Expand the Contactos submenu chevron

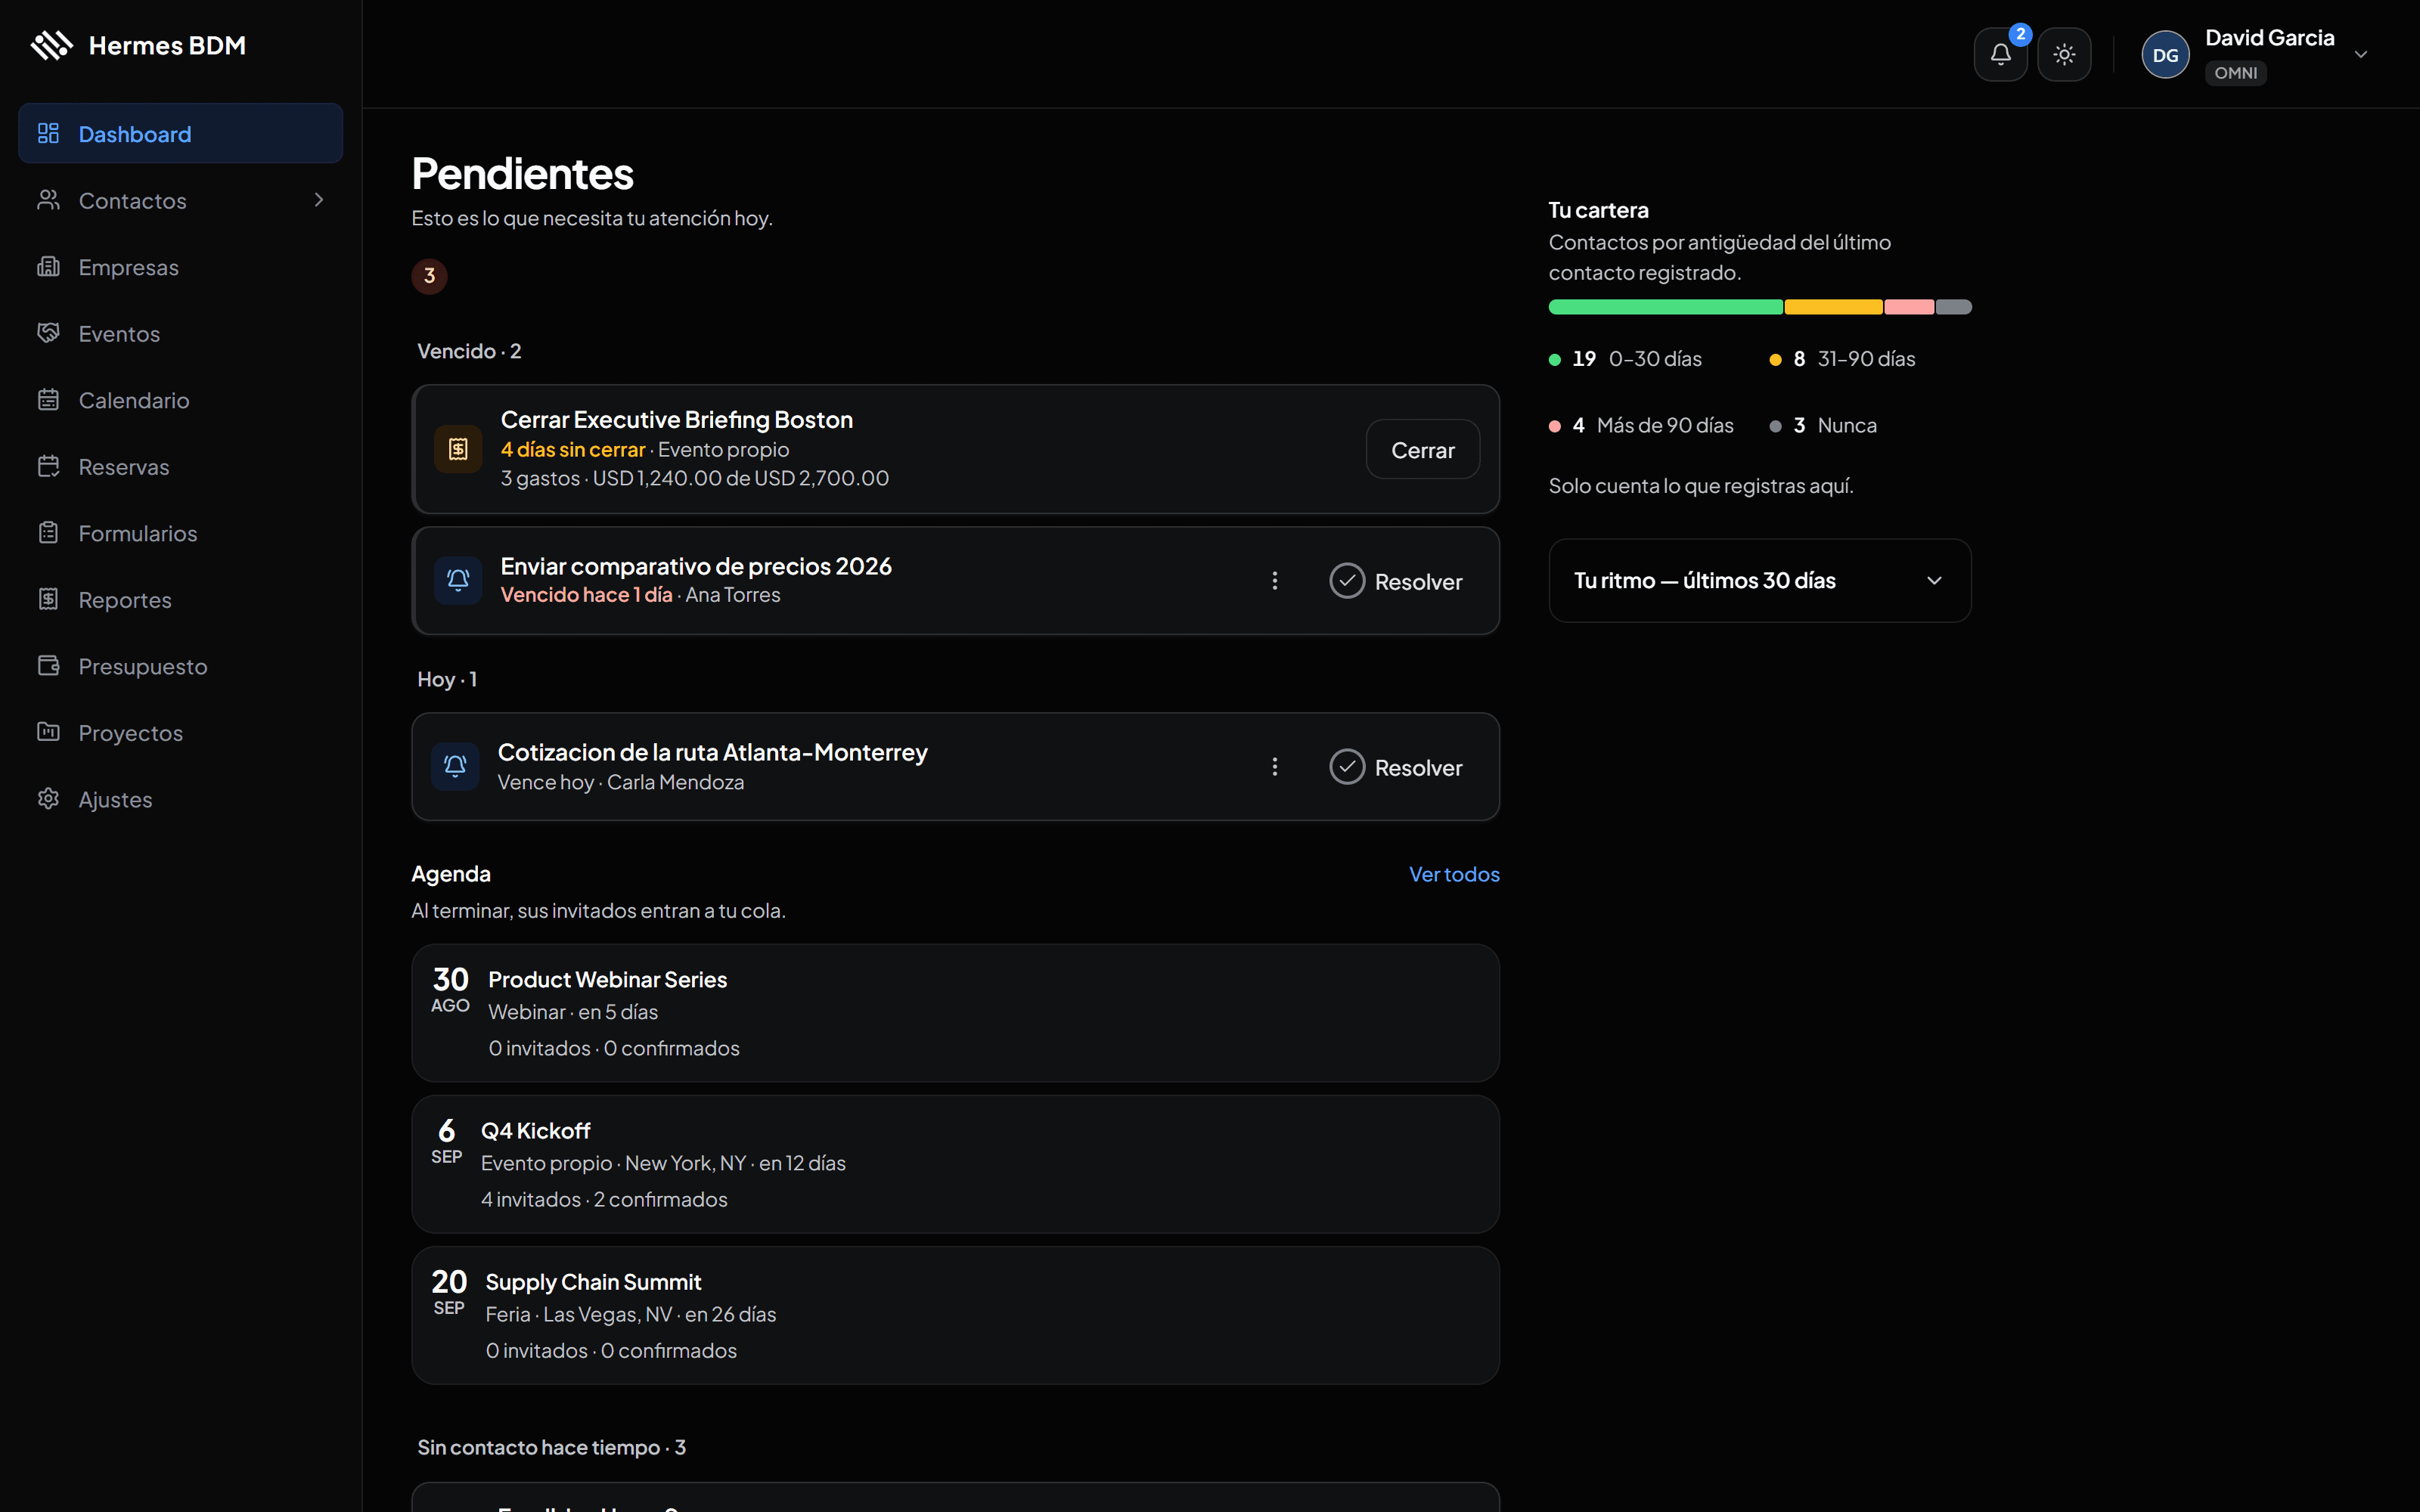click(x=319, y=200)
